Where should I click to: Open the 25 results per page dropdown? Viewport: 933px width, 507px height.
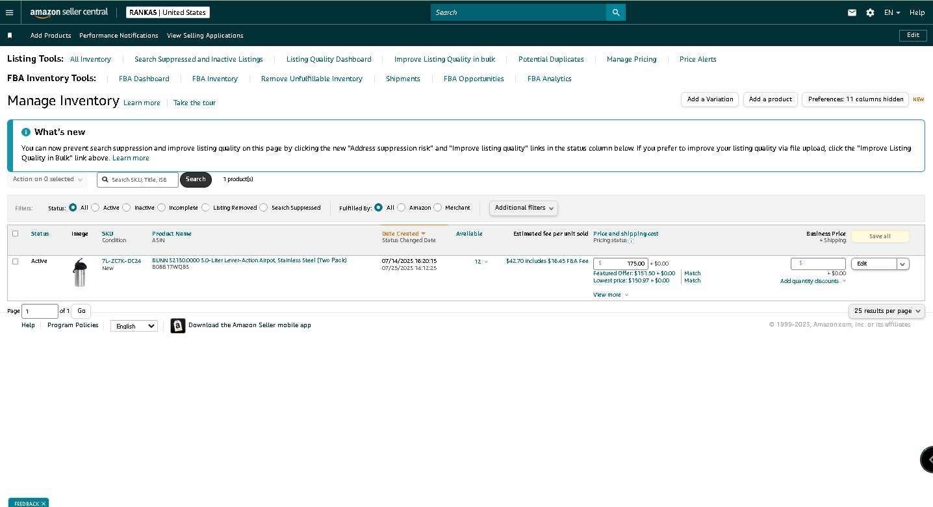[x=887, y=311]
